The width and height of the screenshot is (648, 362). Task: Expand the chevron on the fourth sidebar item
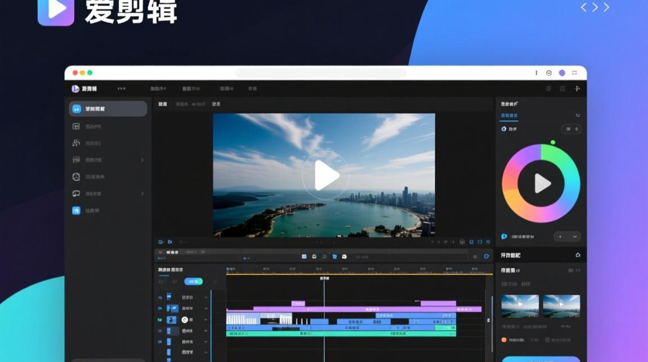142,160
